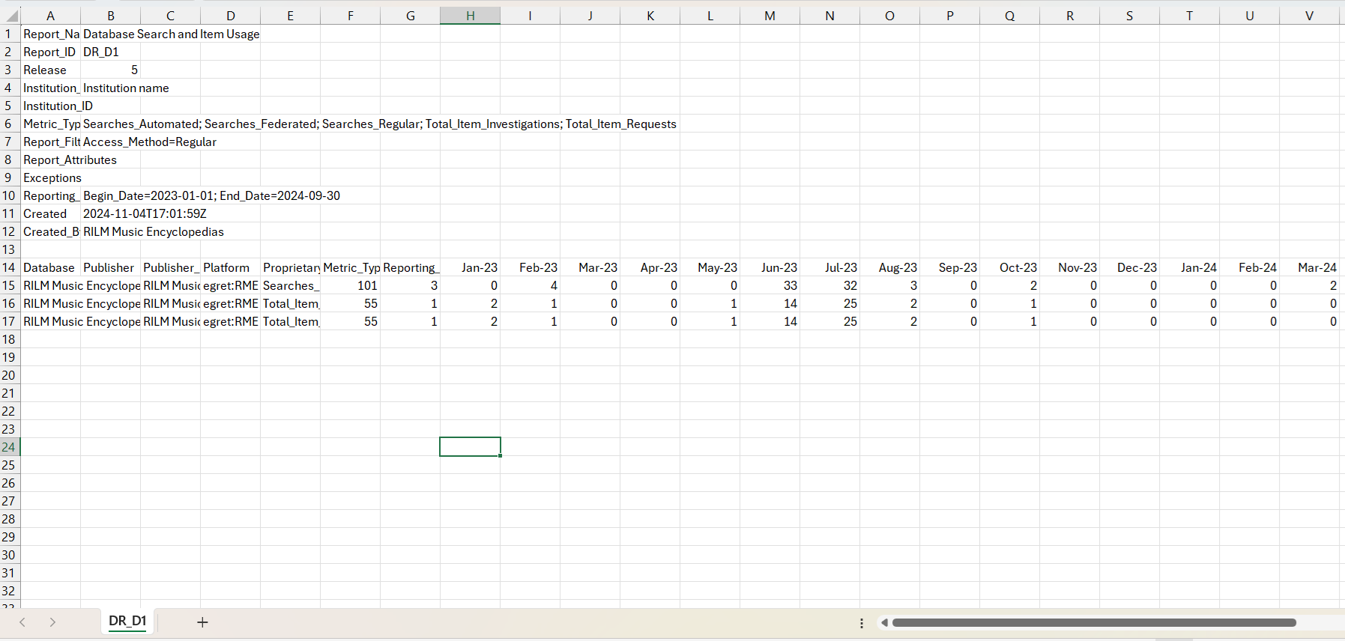1345x641 pixels.
Task: Select column V header
Action: point(1309,16)
